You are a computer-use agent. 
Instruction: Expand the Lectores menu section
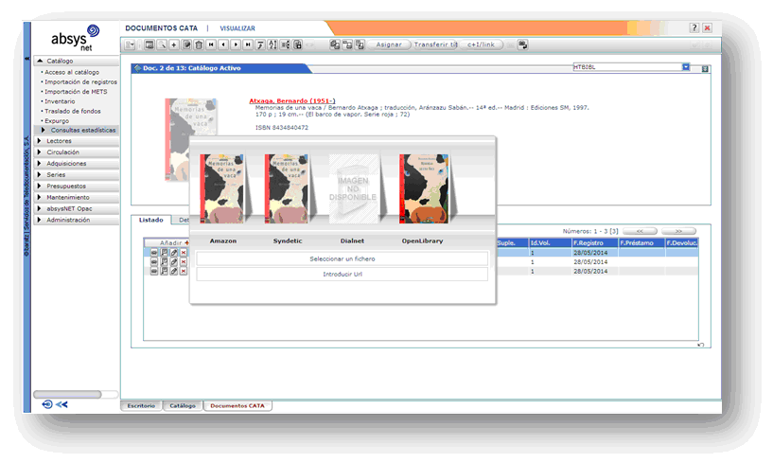click(59, 141)
